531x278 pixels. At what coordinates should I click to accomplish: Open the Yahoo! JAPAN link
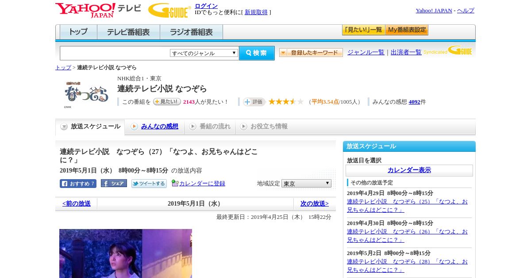[x=434, y=11]
